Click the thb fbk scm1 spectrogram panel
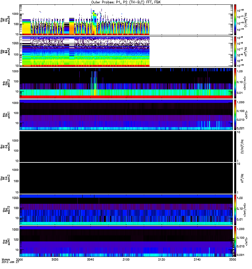Image resolution: width=252 pixels, height=269 pixels. [126, 114]
